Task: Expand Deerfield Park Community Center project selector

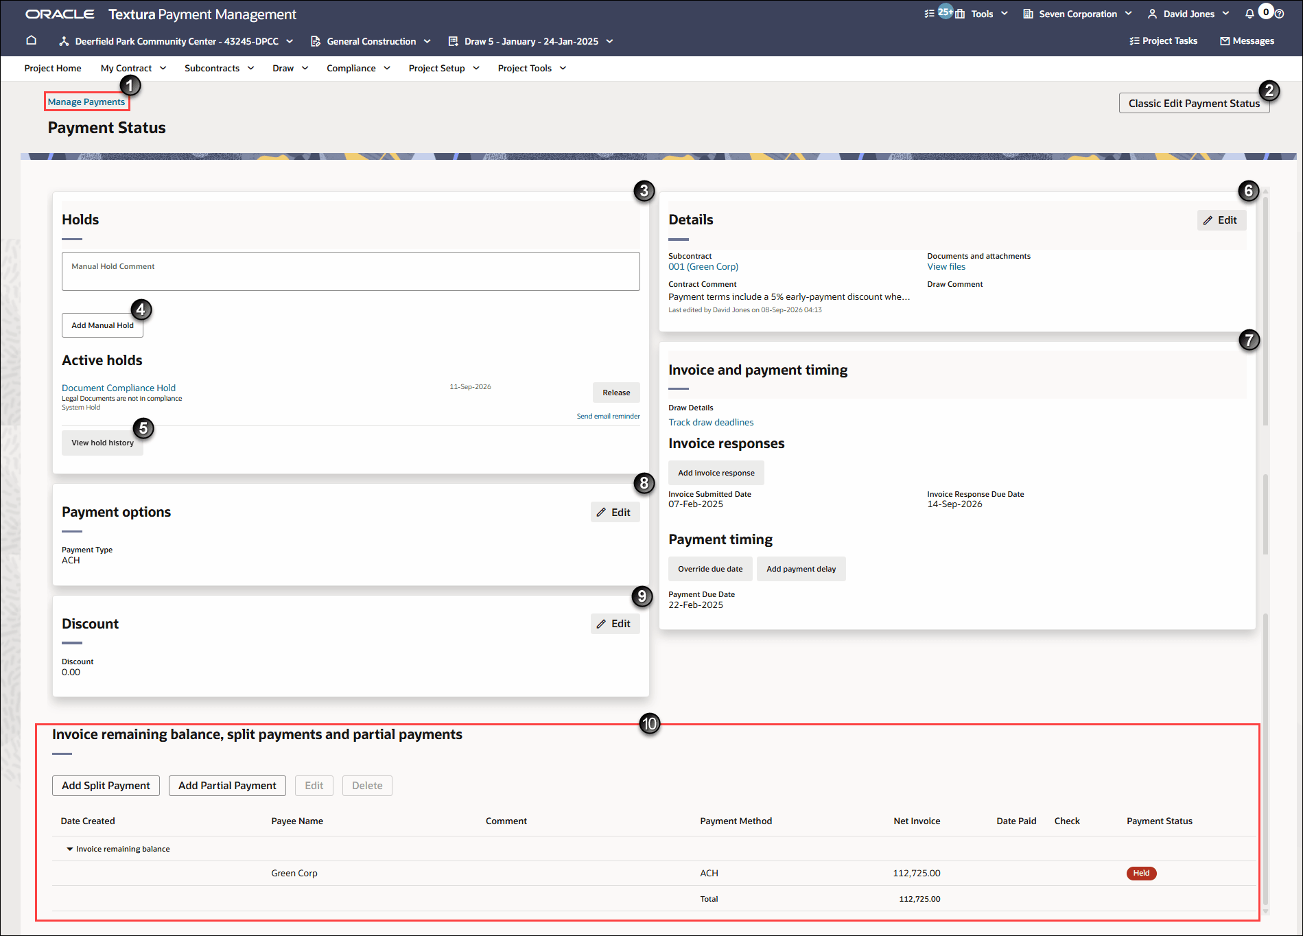Action: [290, 41]
